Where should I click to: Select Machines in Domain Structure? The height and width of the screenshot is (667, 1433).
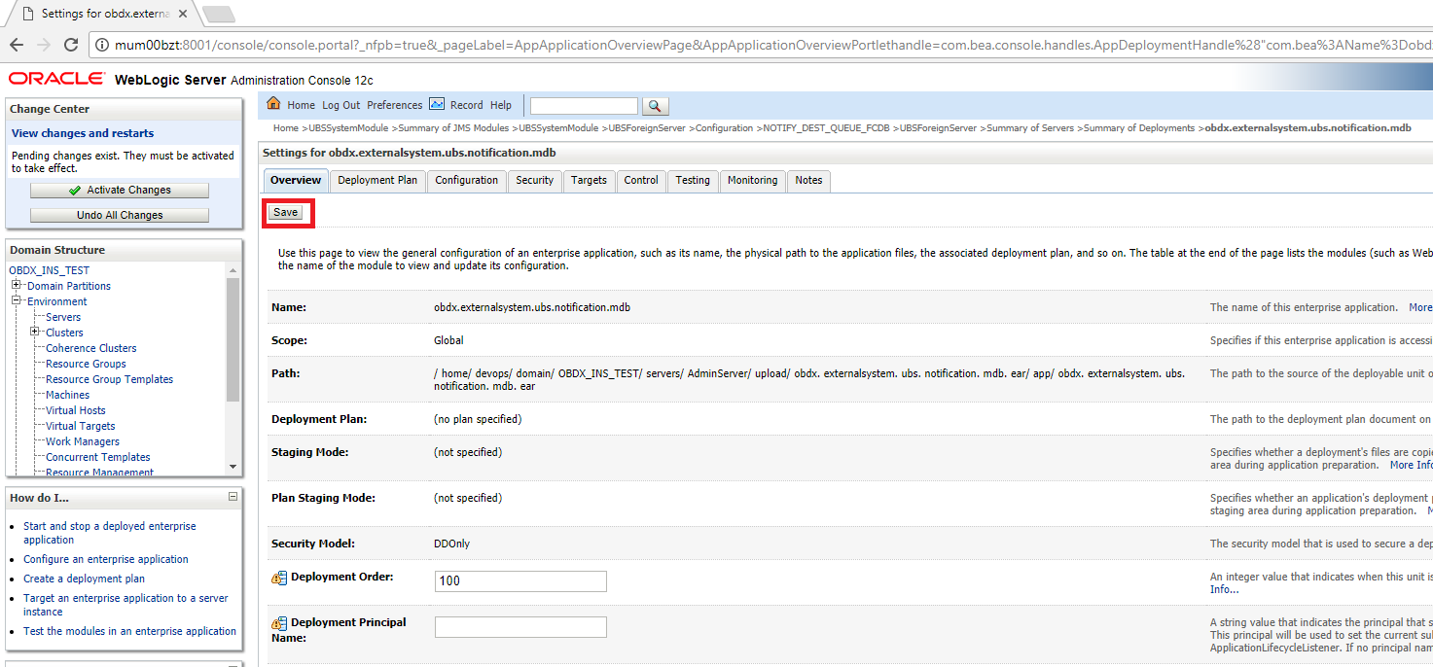pyautogui.click(x=67, y=395)
